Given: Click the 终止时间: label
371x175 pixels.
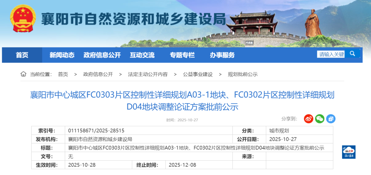Looking at the screenshot, I should click(x=147, y=165).
